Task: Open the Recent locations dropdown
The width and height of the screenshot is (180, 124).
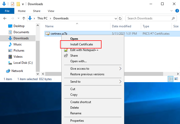Action: click(18, 18)
